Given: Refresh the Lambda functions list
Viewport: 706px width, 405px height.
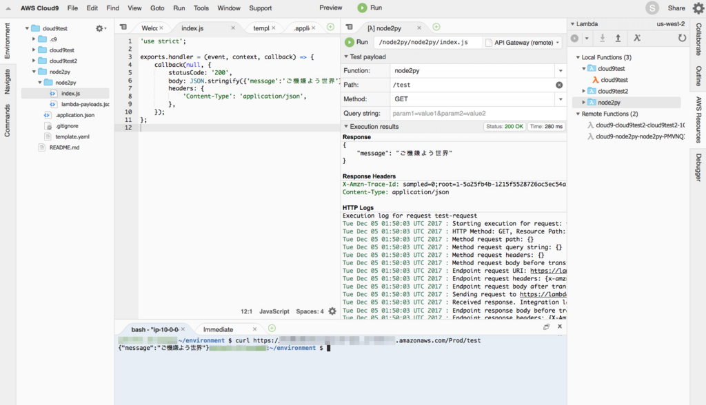Looking at the screenshot, I should (682, 39).
